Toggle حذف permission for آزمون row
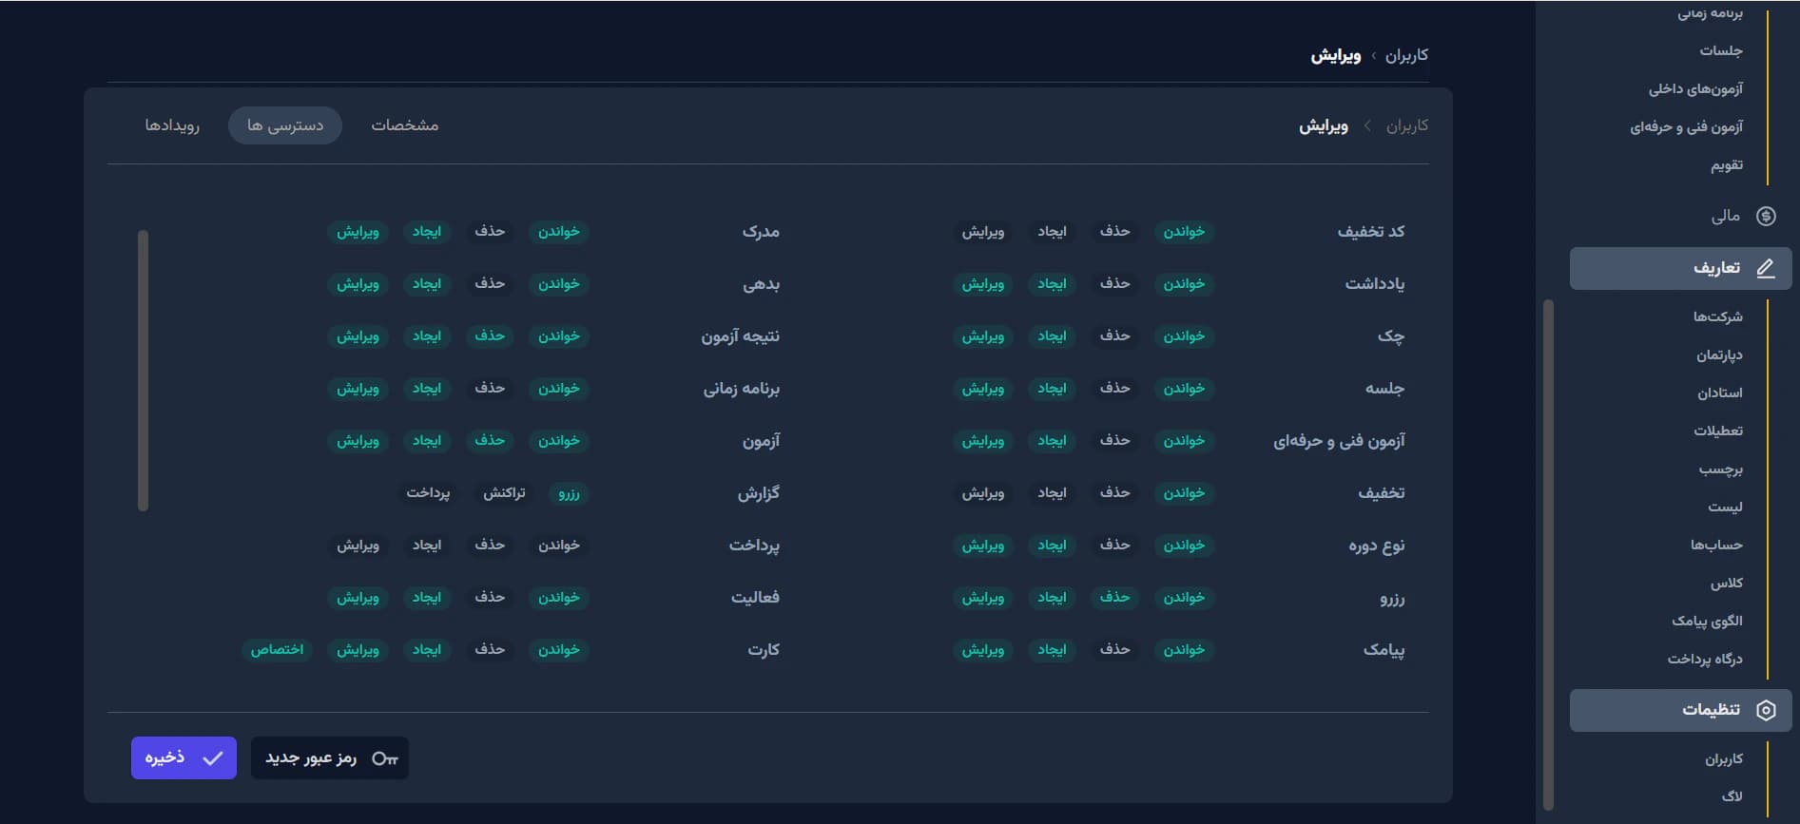 click(490, 441)
